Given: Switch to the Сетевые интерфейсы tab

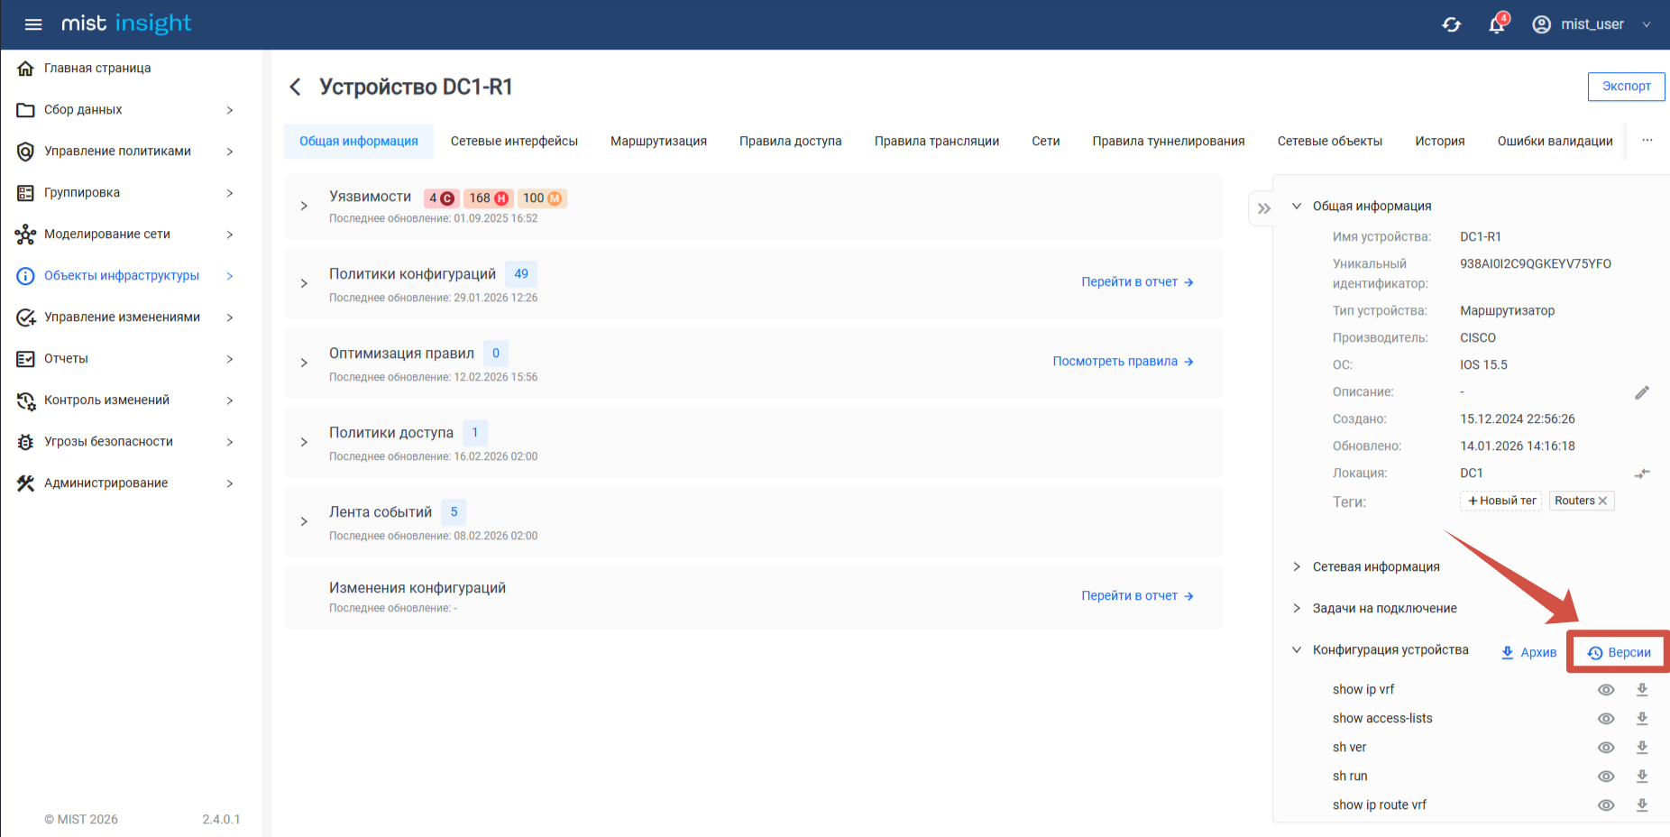Looking at the screenshot, I should coord(514,142).
